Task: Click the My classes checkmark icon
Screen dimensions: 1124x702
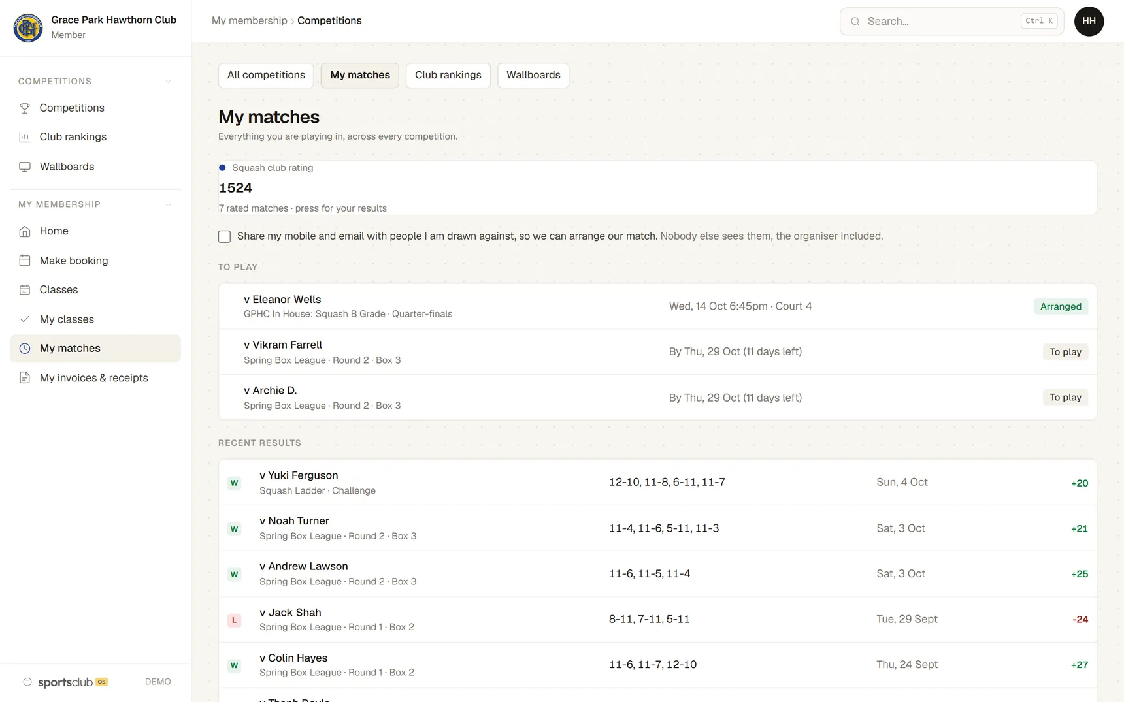Action: pos(25,319)
